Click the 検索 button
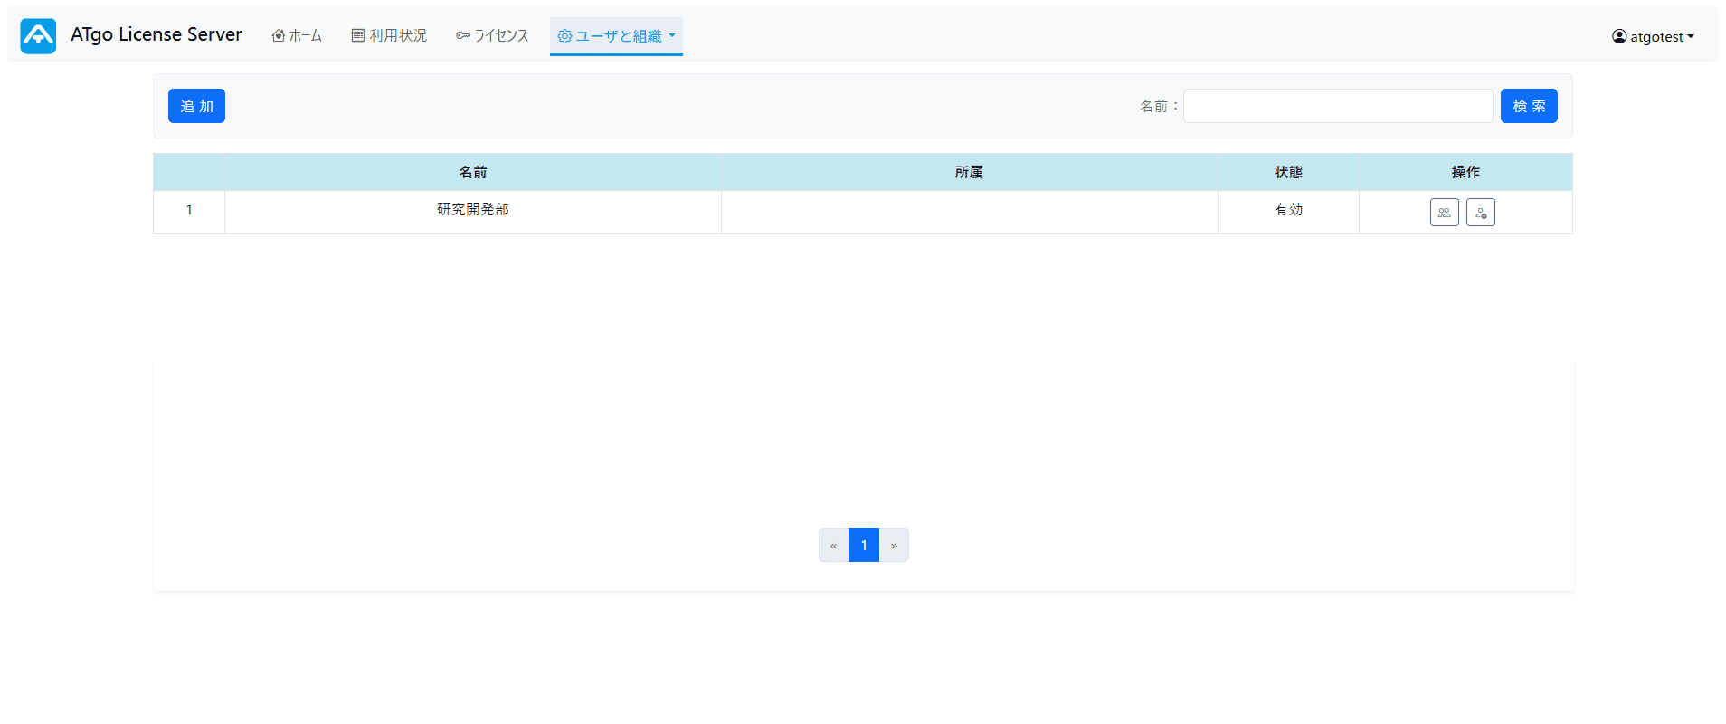 click(1528, 106)
